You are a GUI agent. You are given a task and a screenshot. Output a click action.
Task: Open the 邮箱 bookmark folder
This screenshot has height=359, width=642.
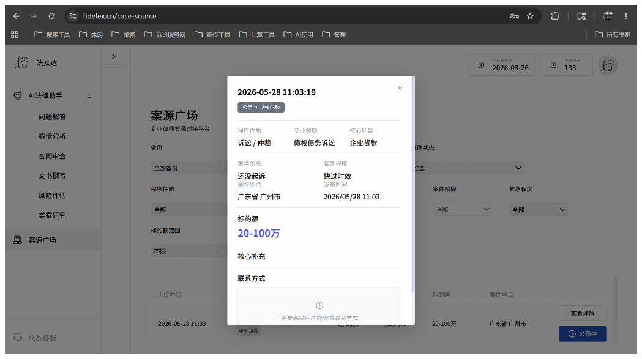point(124,34)
